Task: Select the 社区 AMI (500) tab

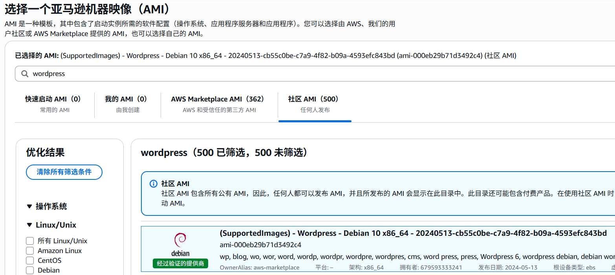Action: pyautogui.click(x=315, y=104)
